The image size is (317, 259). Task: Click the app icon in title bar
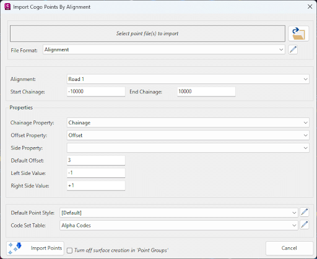[7, 7]
